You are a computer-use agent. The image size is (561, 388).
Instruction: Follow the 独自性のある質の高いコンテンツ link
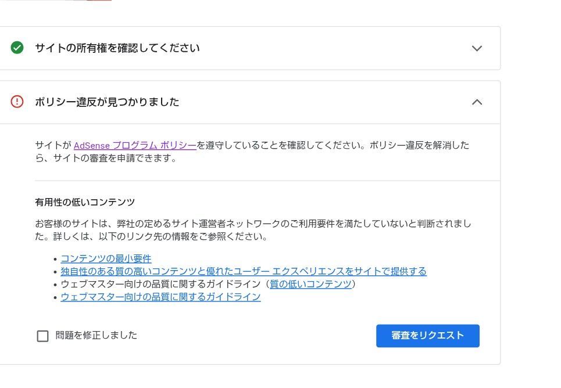click(x=244, y=271)
